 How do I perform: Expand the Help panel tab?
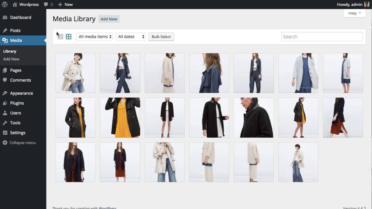[354, 13]
